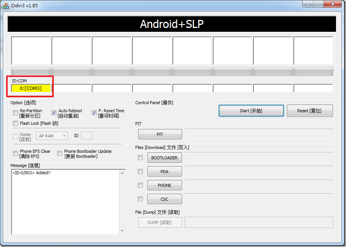The height and width of the screenshot is (247, 346).
Task: Click the CSC file button
Action: [x=165, y=199]
